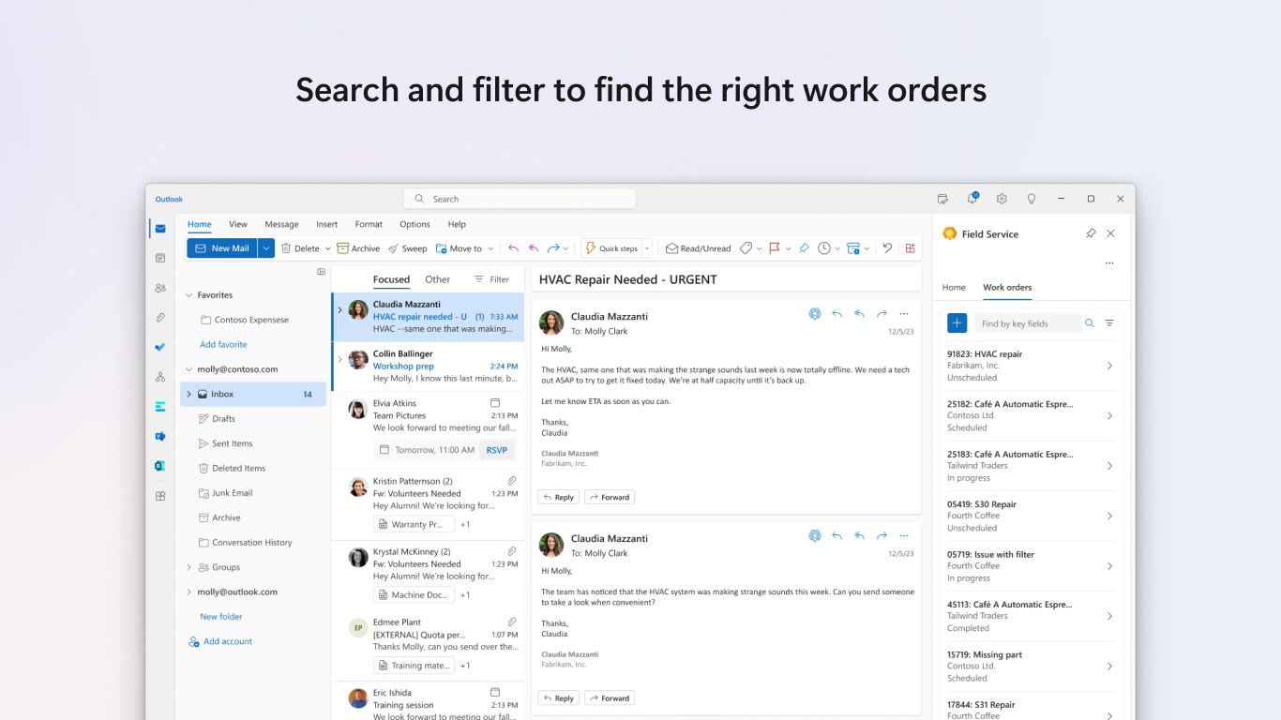This screenshot has width=1281, height=720.
Task: Select the Sent Items folder
Action: 251,443
